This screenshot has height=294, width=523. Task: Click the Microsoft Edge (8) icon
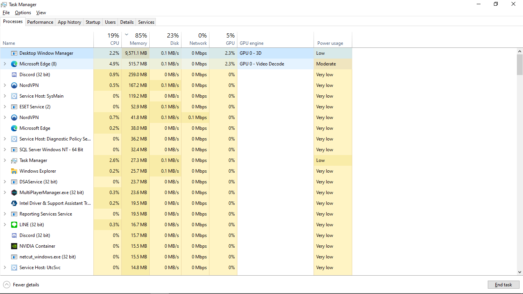point(14,64)
